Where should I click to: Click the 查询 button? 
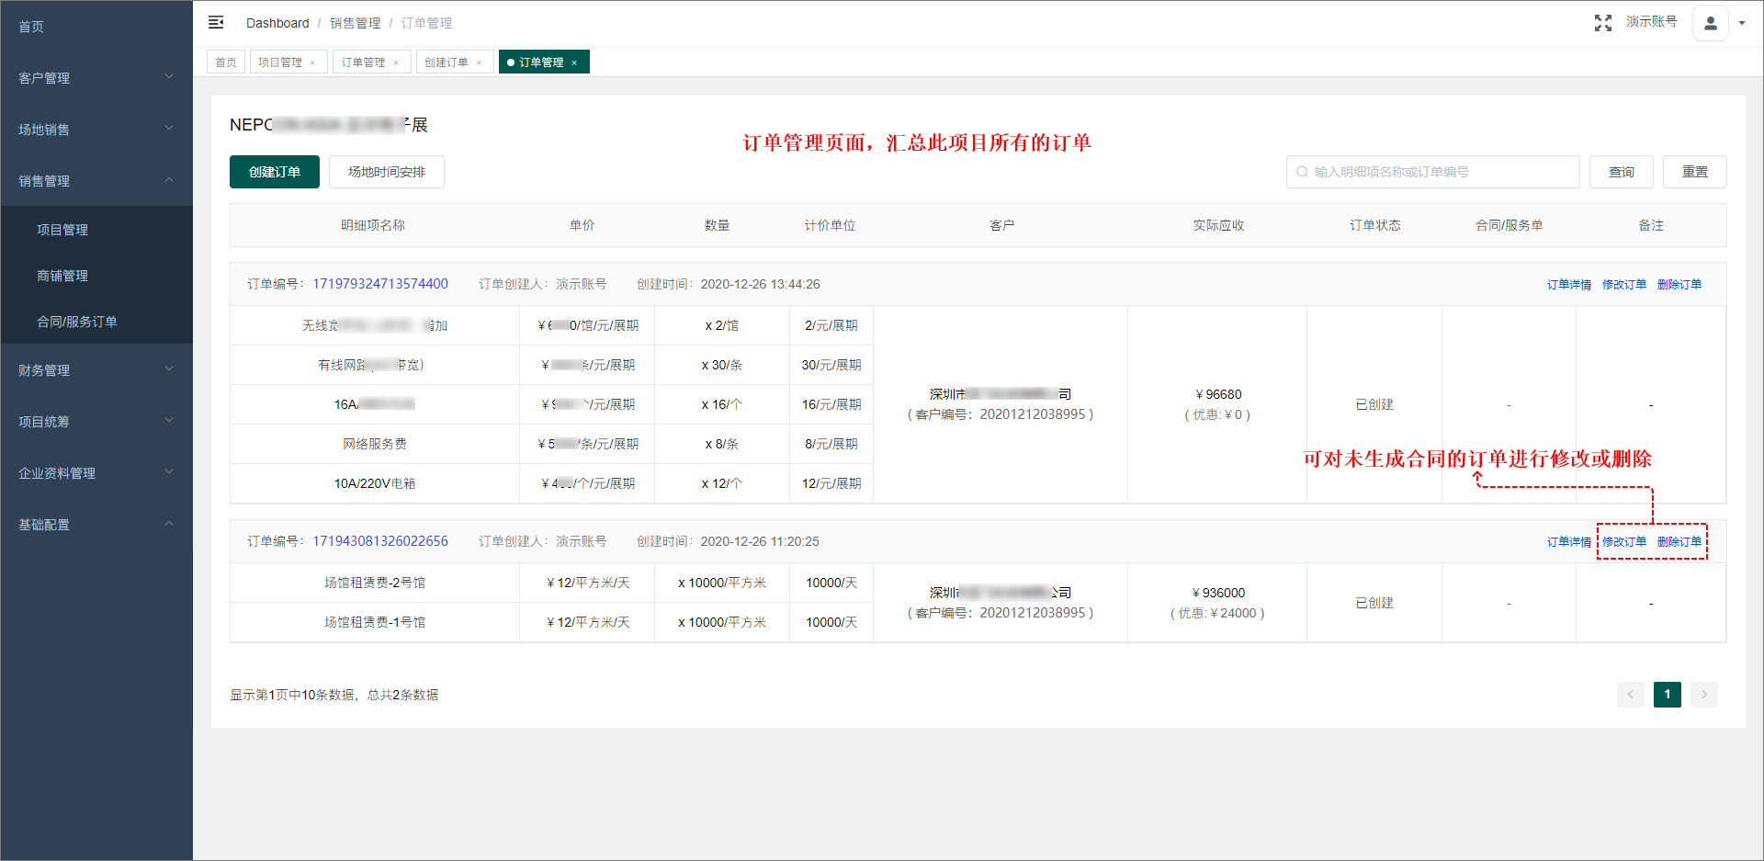pyautogui.click(x=1622, y=172)
